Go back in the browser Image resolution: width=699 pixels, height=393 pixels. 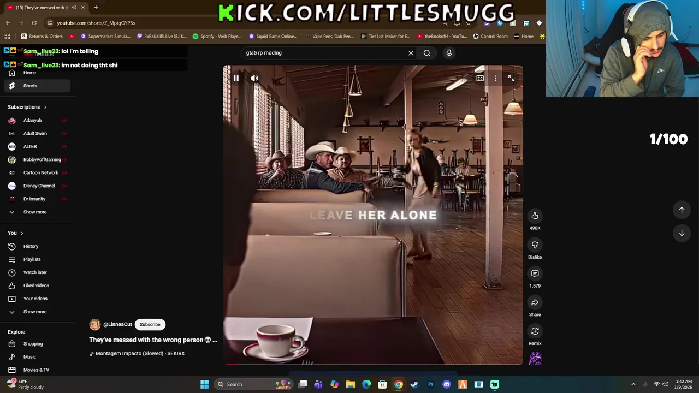(8, 23)
